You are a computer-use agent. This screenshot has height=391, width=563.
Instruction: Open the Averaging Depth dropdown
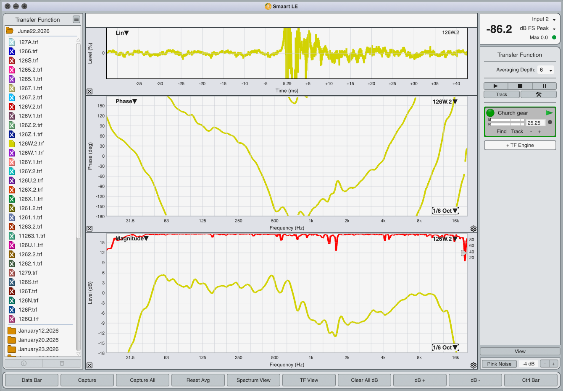tap(546, 70)
